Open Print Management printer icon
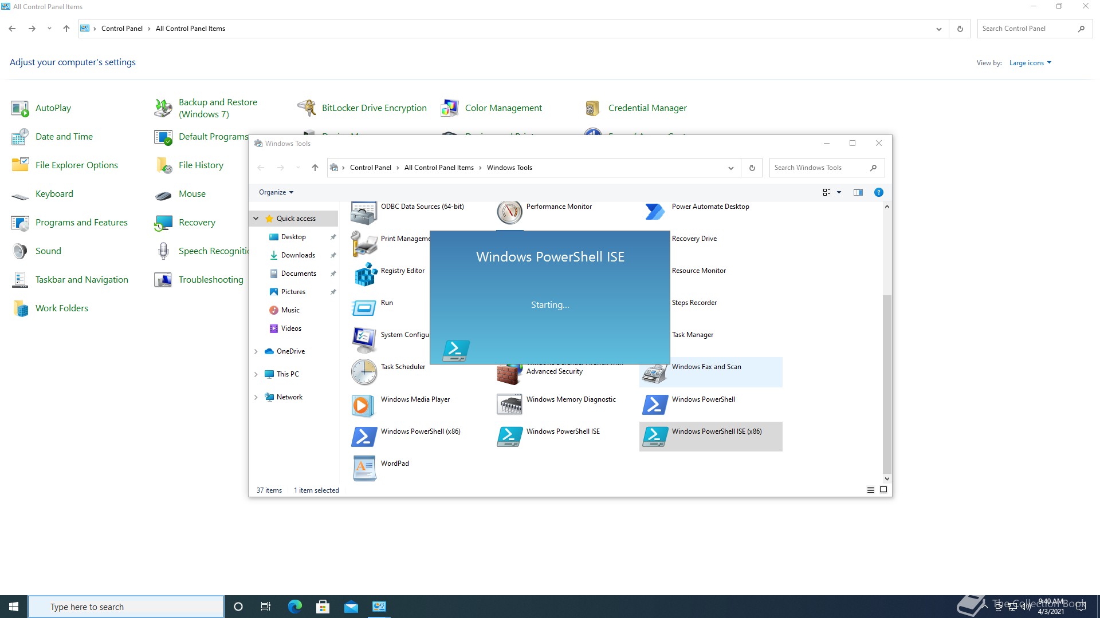 pos(364,244)
